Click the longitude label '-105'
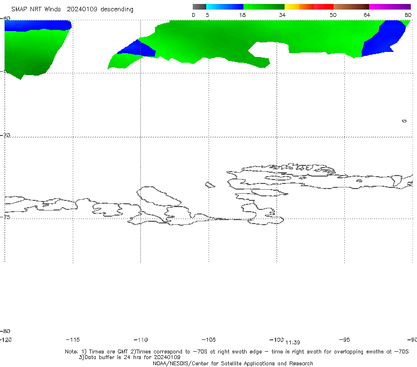Image resolution: width=417 pixels, height=367 pixels. pos(208,339)
